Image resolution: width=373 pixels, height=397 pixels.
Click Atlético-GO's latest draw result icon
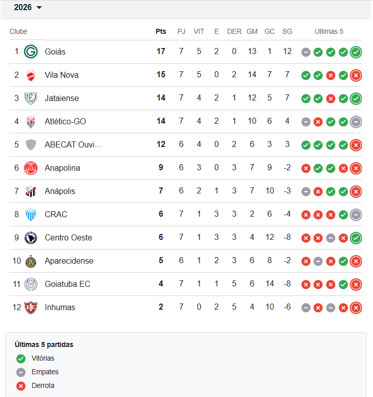(x=356, y=122)
